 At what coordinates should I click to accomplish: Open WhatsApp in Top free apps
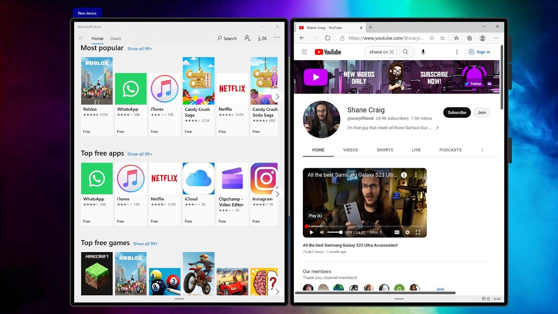[97, 194]
